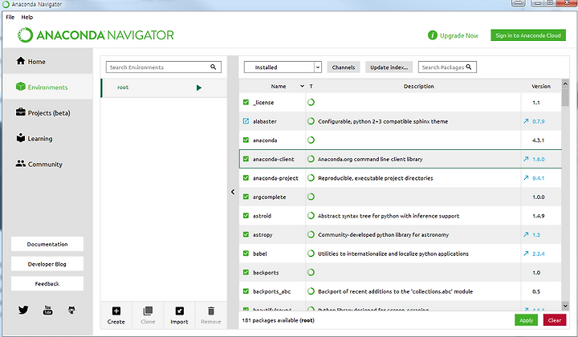Open the Learning section icon

[21, 138]
